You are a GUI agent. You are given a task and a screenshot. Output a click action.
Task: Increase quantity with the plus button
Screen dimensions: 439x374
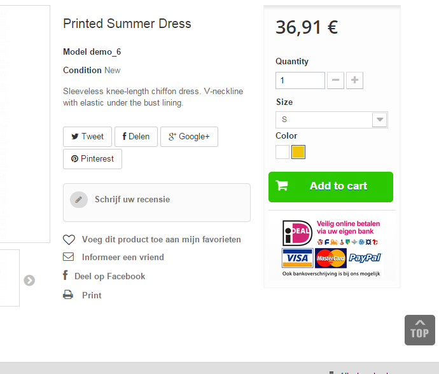(x=355, y=81)
